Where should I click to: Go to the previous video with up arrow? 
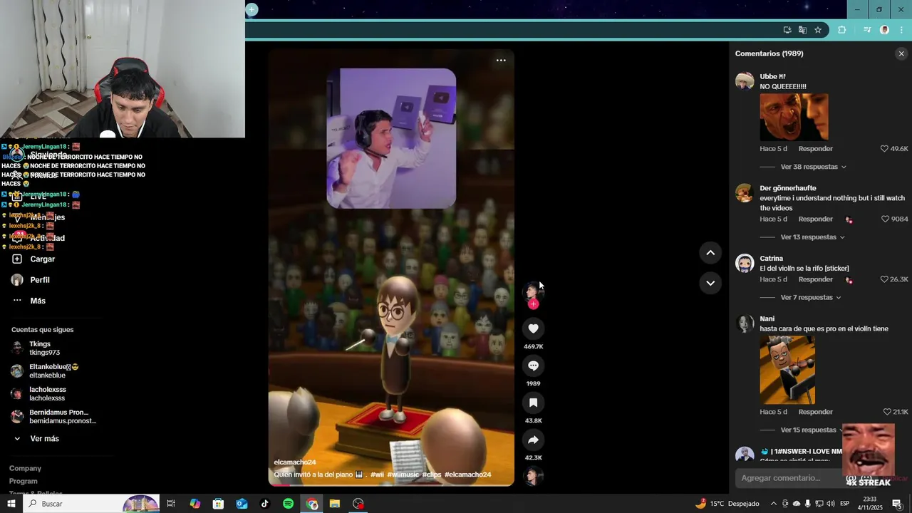710,252
